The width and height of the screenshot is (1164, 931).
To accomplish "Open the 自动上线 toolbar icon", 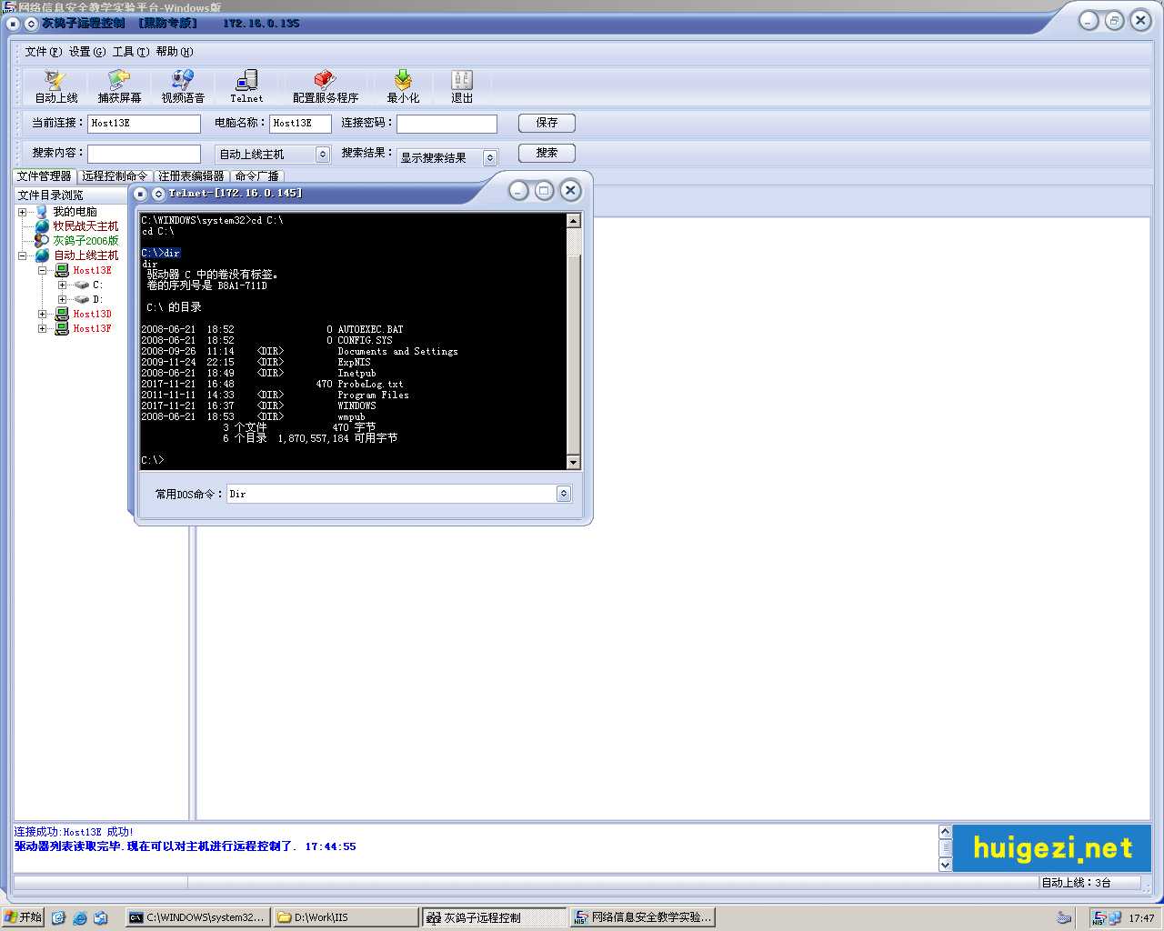I will (56, 87).
